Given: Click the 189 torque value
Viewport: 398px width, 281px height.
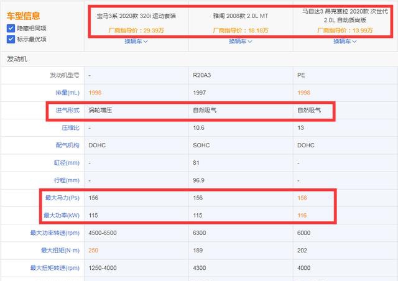Looking at the screenshot, I should click(x=198, y=251).
